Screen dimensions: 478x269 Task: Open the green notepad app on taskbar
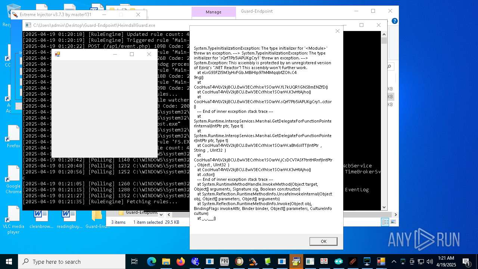click(x=268, y=262)
